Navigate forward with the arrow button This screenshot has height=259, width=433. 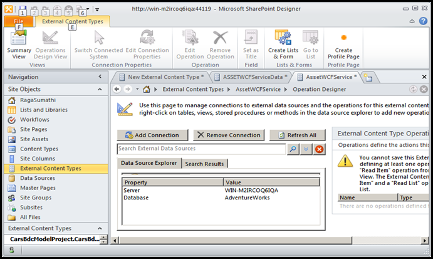pos(128,89)
